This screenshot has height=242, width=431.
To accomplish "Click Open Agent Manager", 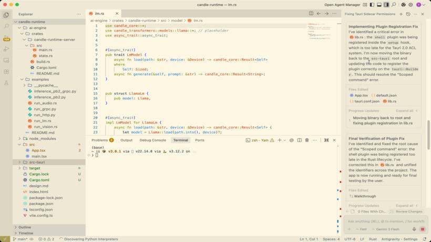I will tap(343, 5).
